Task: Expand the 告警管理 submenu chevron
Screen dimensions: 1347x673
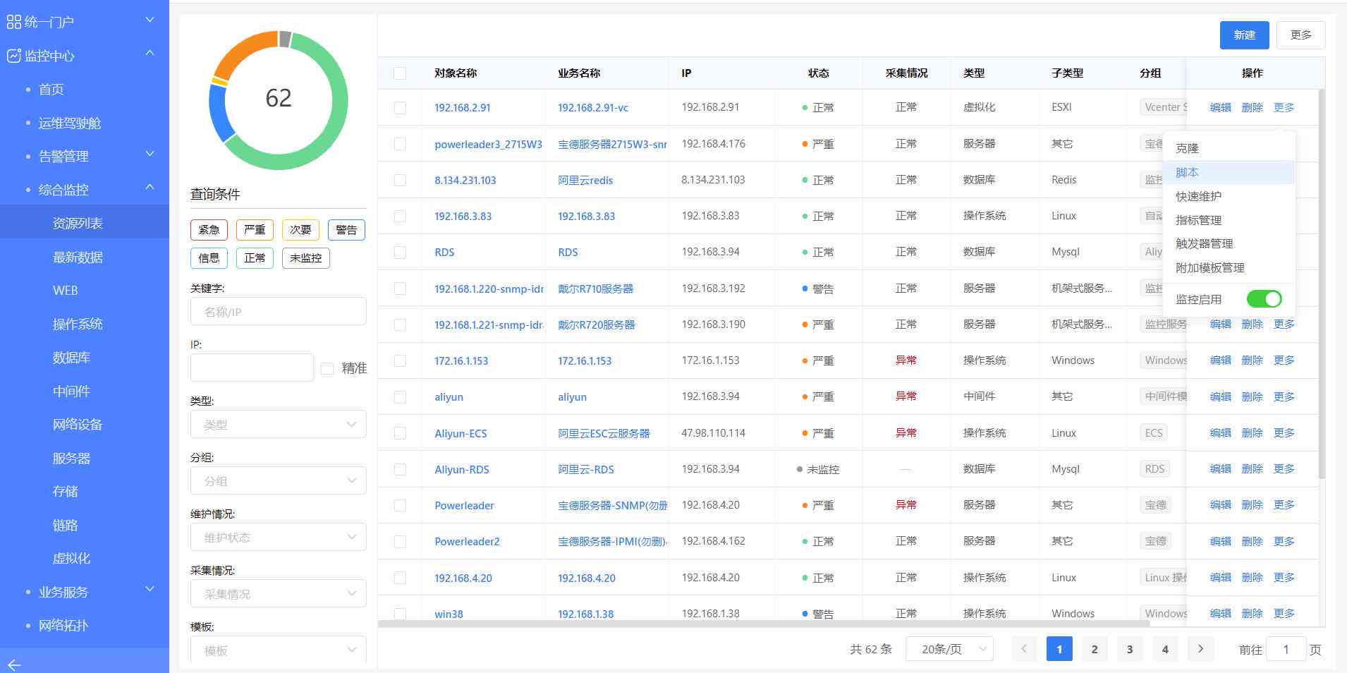Action: click(x=150, y=154)
